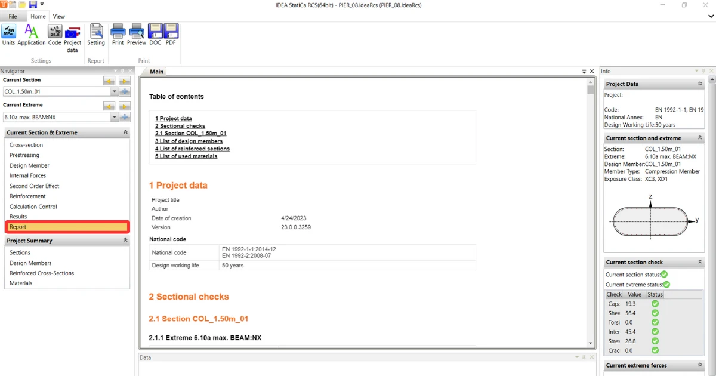The image size is (716, 376).
Task: Go to previous extreme arrow in Current Extreme
Action: click(x=109, y=106)
